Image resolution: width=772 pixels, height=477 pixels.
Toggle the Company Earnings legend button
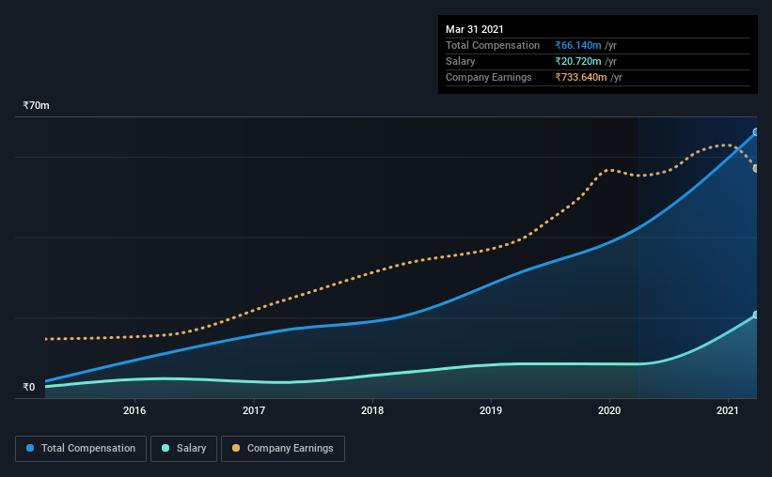(x=283, y=449)
